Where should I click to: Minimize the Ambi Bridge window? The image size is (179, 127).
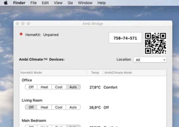click(23, 23)
